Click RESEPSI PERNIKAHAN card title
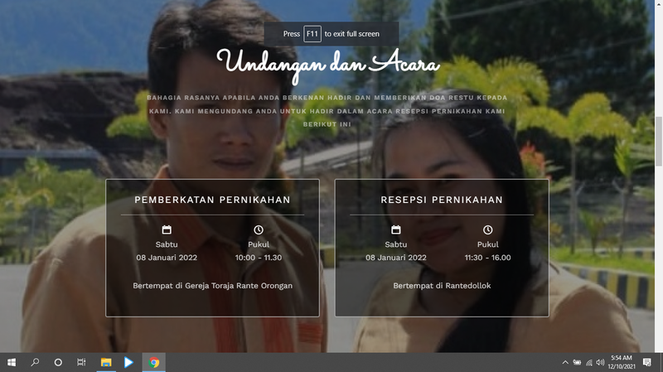 tap(442, 200)
